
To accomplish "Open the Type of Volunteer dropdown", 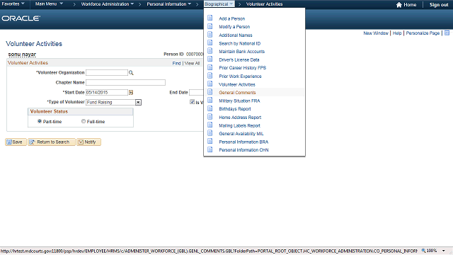I will tap(139, 102).
